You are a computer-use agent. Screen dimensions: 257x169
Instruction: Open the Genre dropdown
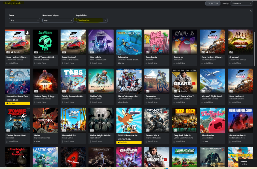click(x=24, y=20)
